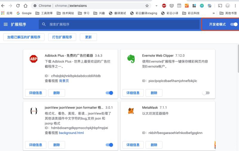Open the 翻译测试 bookmark

pyautogui.click(x=117, y=13)
